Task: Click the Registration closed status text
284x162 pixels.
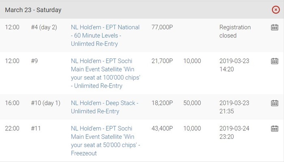Action: 235,31
